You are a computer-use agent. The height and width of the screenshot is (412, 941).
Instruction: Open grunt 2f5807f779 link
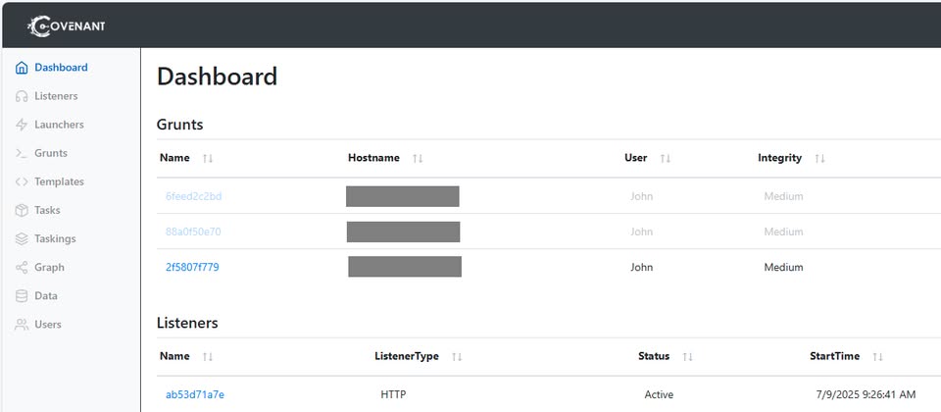pos(192,267)
